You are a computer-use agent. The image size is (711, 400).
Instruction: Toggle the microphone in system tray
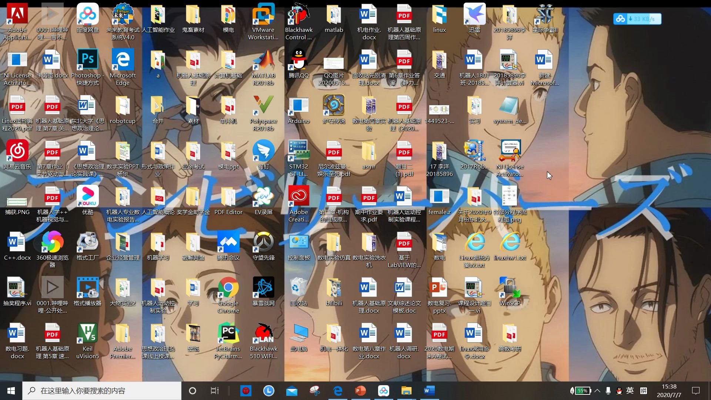pos(608,391)
